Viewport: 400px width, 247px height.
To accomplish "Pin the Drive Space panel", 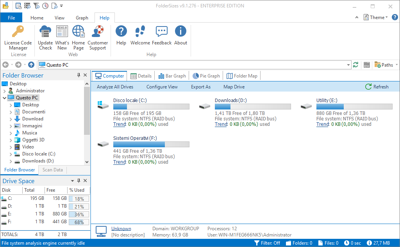I will 79,181.
